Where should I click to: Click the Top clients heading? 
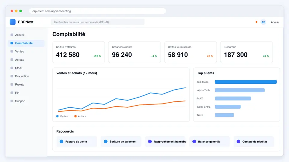pyautogui.click(x=206, y=73)
